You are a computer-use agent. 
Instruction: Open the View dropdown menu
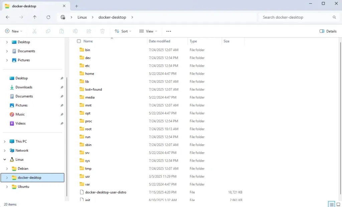(x=148, y=31)
